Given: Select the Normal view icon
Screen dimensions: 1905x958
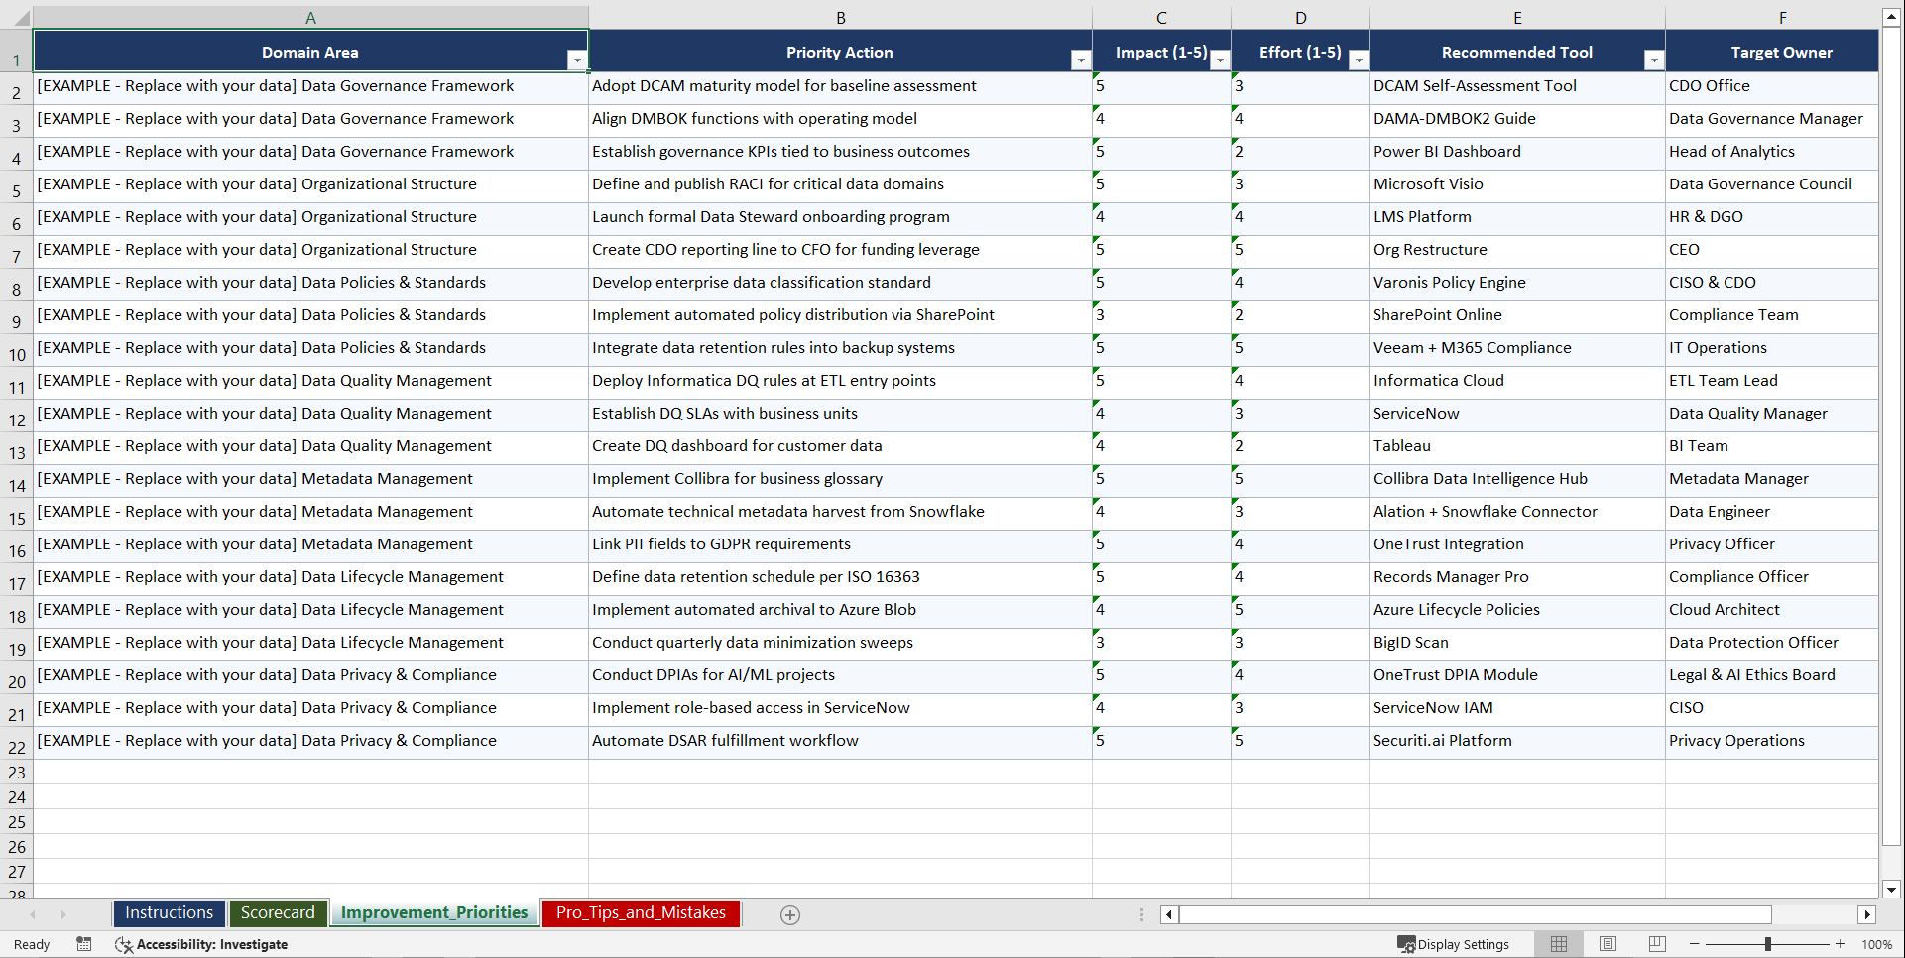Looking at the screenshot, I should click(1558, 944).
